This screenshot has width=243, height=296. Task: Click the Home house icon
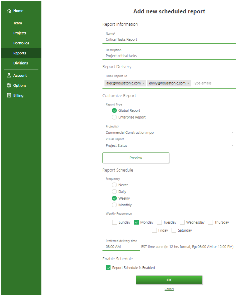(x=9, y=11)
